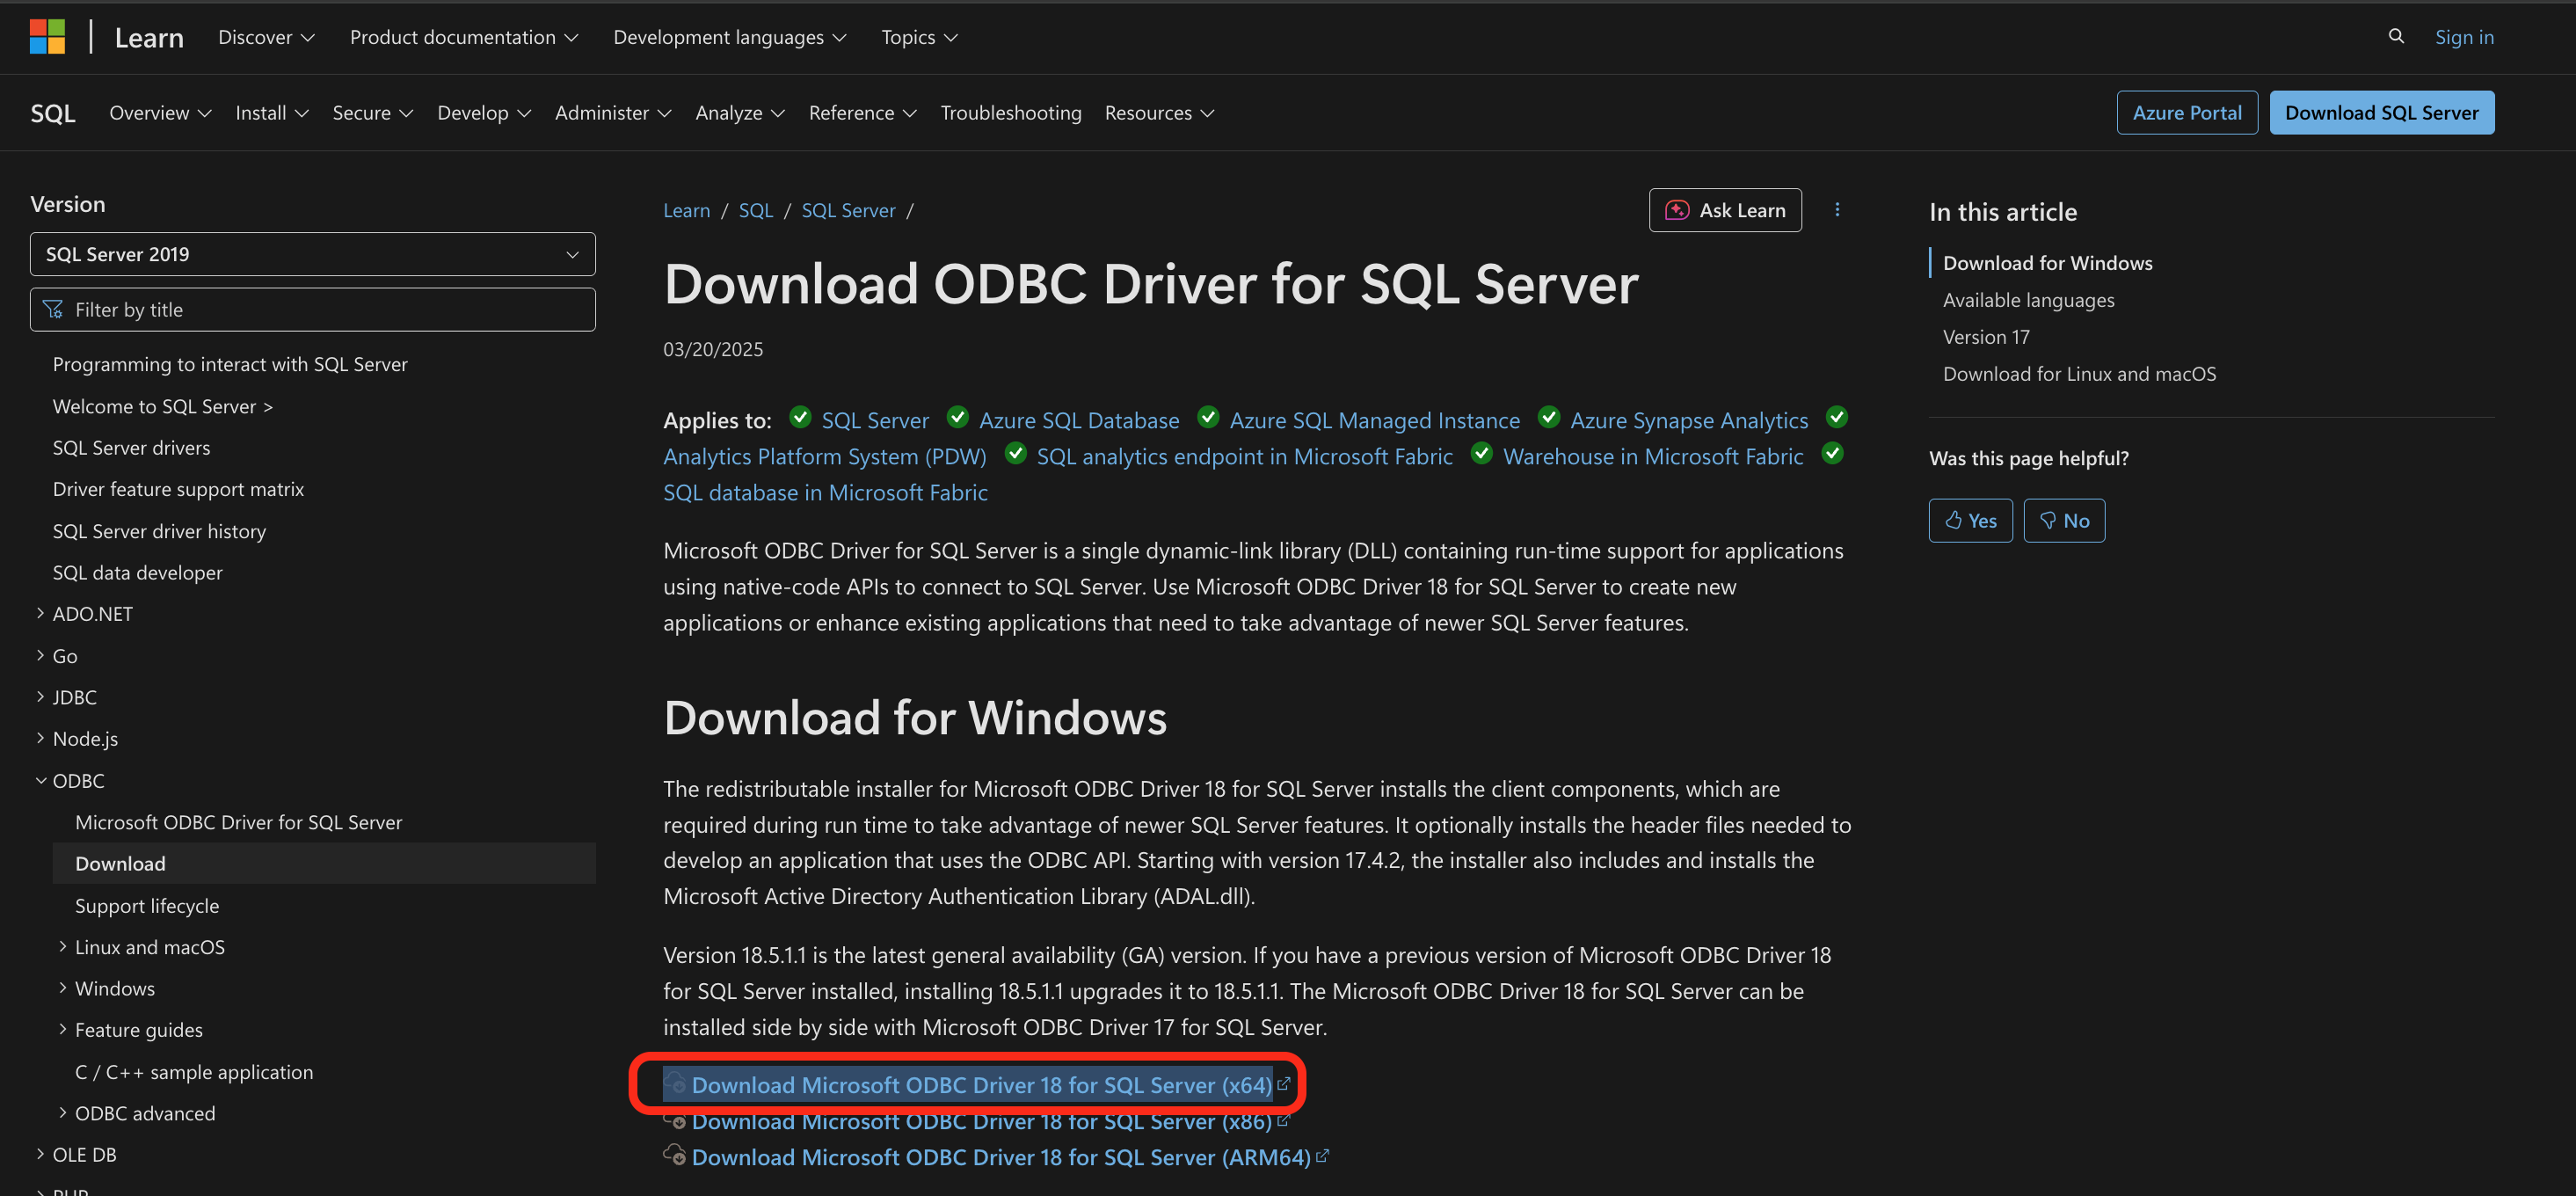Viewport: 2576px width, 1196px height.
Task: Click the Microsoft logo icon
Action: (47, 36)
